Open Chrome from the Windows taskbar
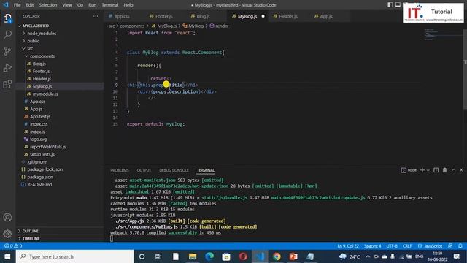This screenshot has width=467, height=263. click(277, 256)
